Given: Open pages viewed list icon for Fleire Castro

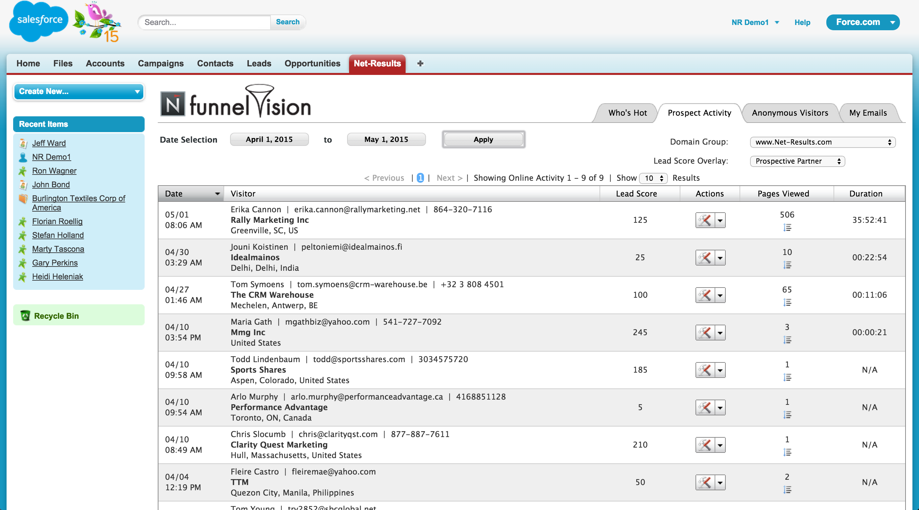Looking at the screenshot, I should click(x=787, y=490).
